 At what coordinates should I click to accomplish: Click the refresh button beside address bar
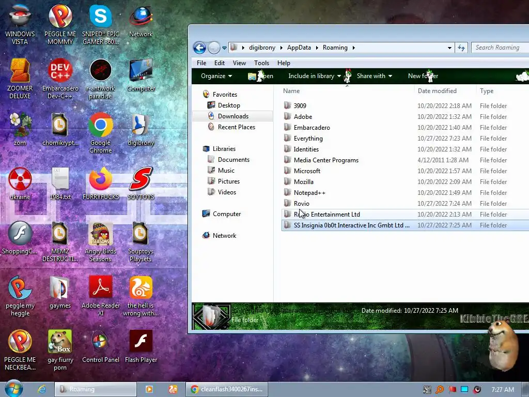(x=461, y=48)
